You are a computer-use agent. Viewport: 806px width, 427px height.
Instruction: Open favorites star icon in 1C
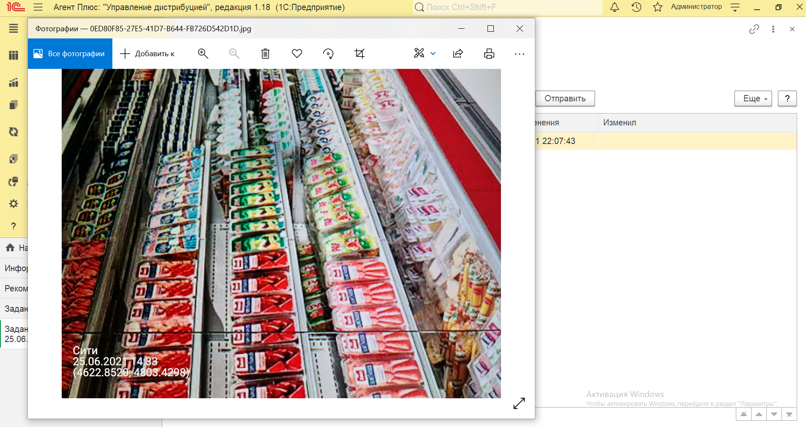pyautogui.click(x=658, y=7)
